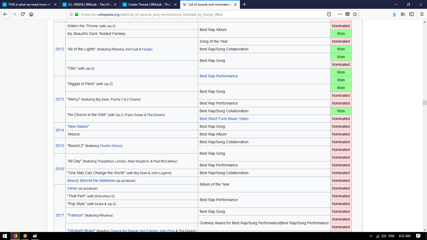Open the browser home page

tap(31, 14)
